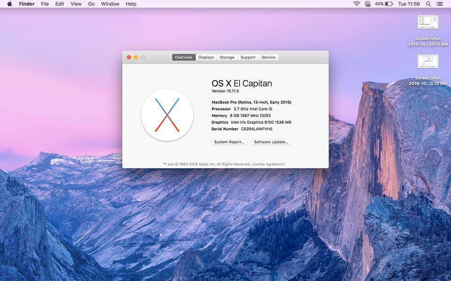
Task: Open the License Agreement link
Action: click(268, 164)
